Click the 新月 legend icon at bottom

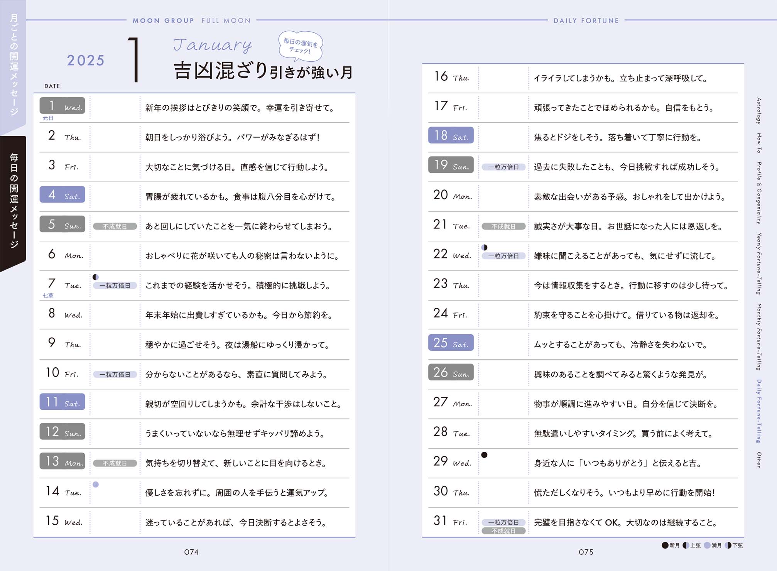[x=665, y=545]
